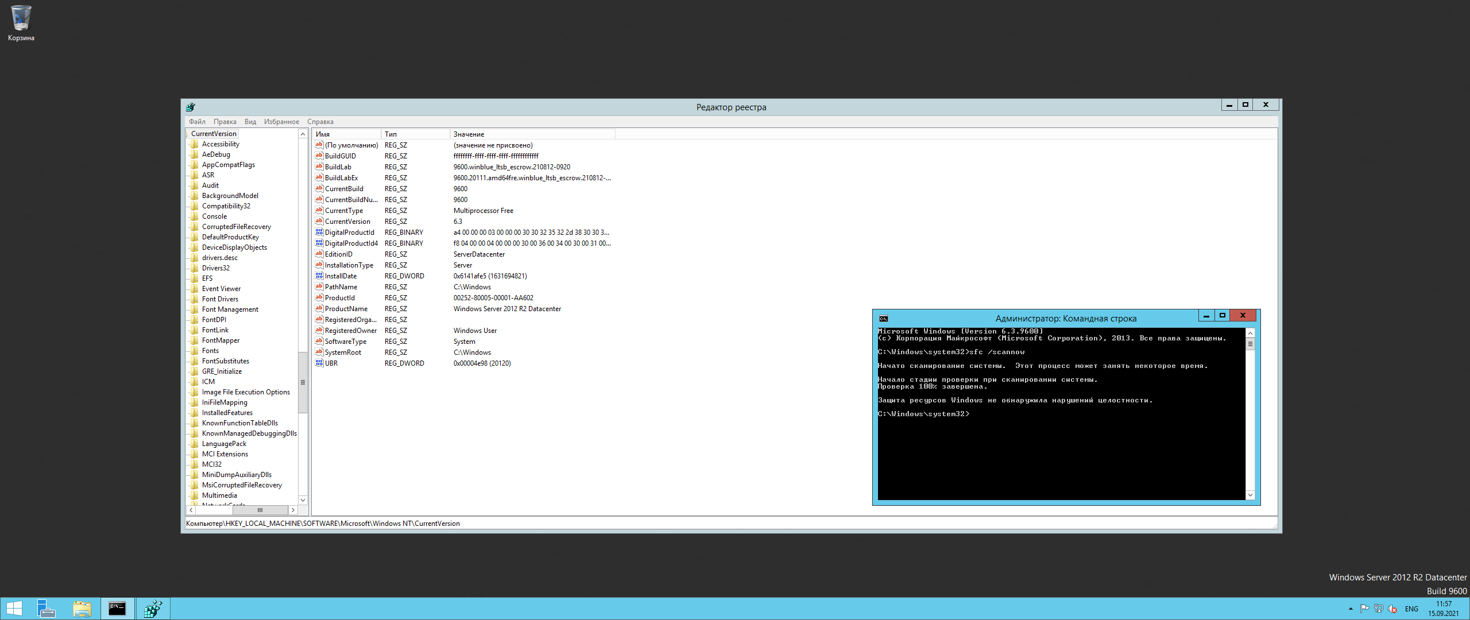Select the UBR DWORD value icon
Image resolution: width=1470 pixels, height=620 pixels.
pos(319,363)
